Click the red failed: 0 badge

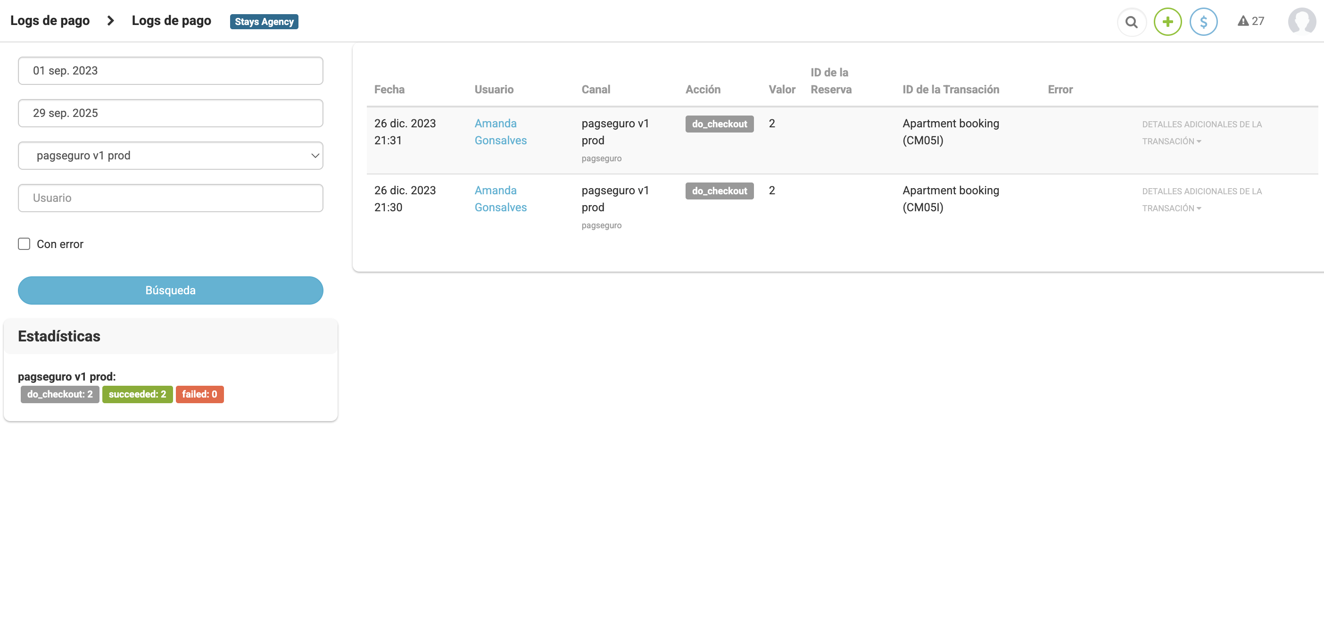point(199,394)
